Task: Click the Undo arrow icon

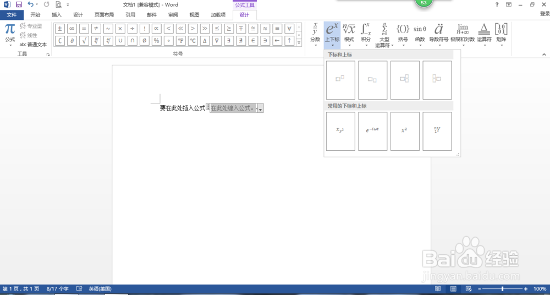Action: pos(30,4)
